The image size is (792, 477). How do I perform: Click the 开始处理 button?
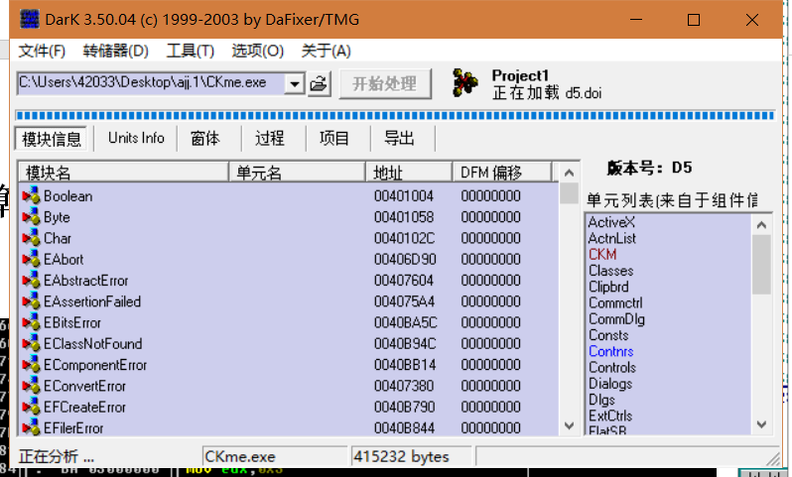(x=385, y=83)
